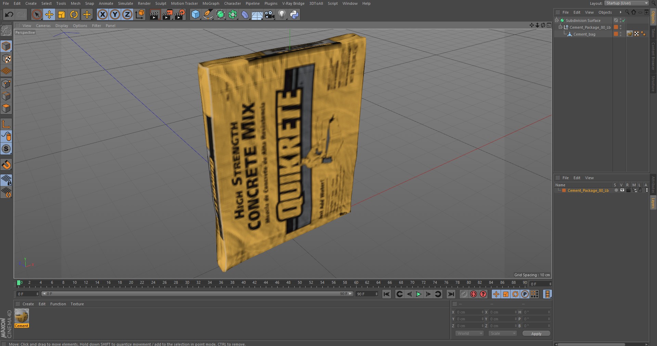Open the File menu

6,3
